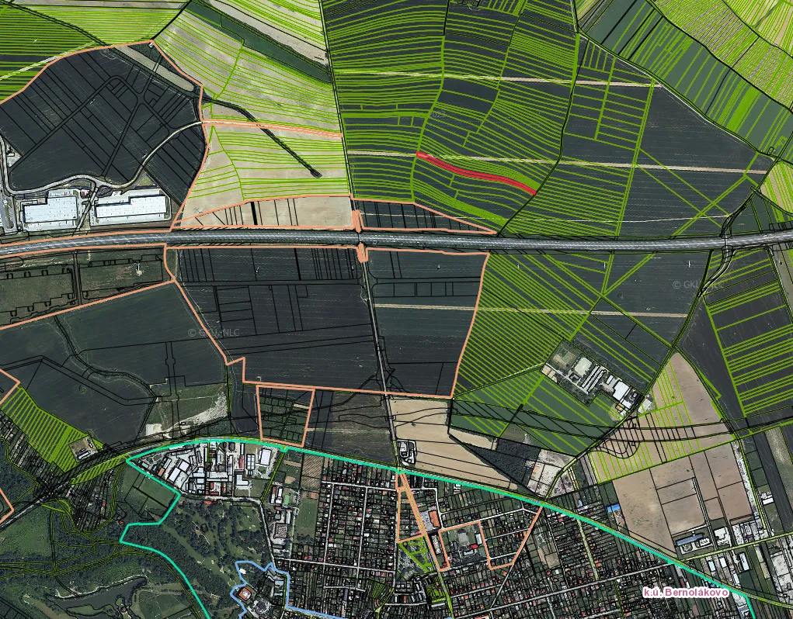
Task: Select the orange-outlined block inside the town
Action: tap(464, 545)
